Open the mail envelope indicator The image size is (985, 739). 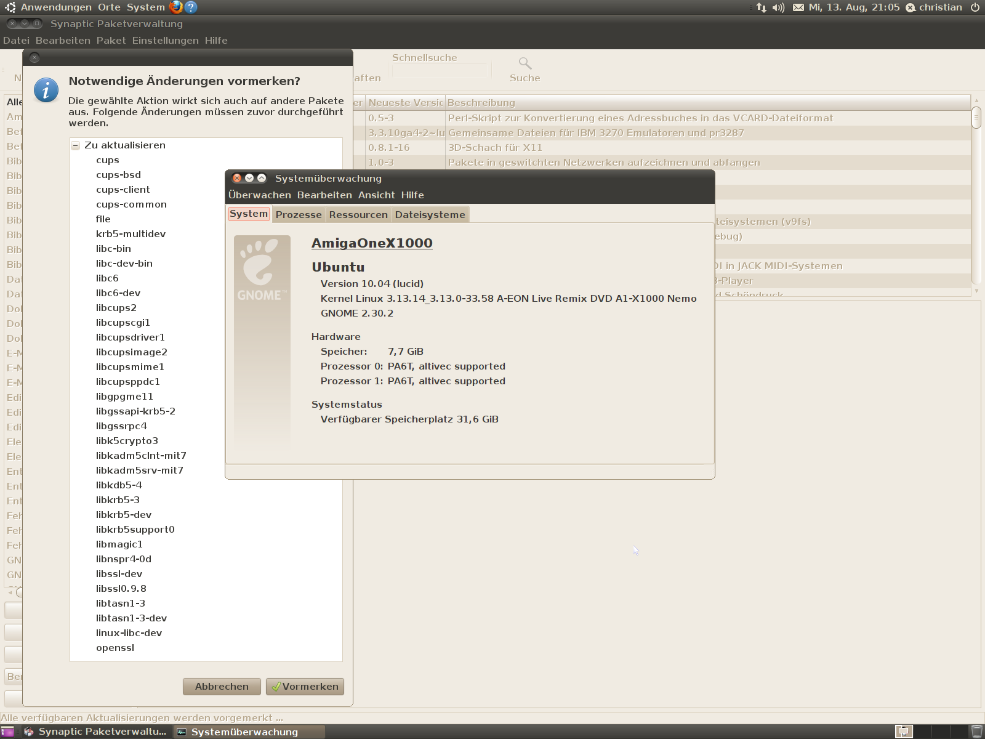coord(798,7)
